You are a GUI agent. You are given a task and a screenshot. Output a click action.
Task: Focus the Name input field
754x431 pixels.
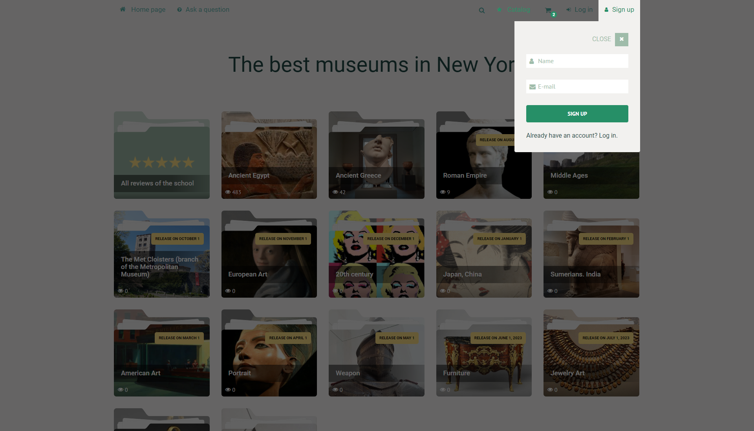pyautogui.click(x=577, y=61)
